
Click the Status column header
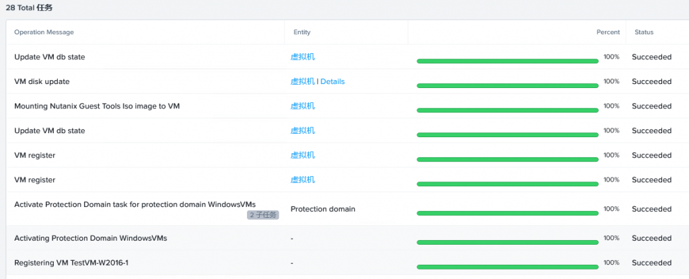644,32
